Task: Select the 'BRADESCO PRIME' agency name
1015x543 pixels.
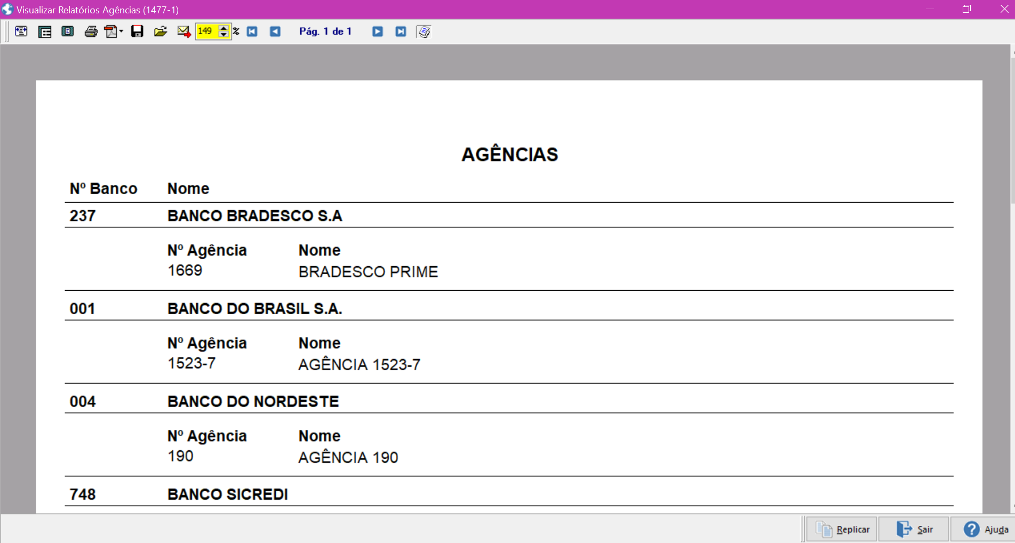Action: (x=368, y=272)
